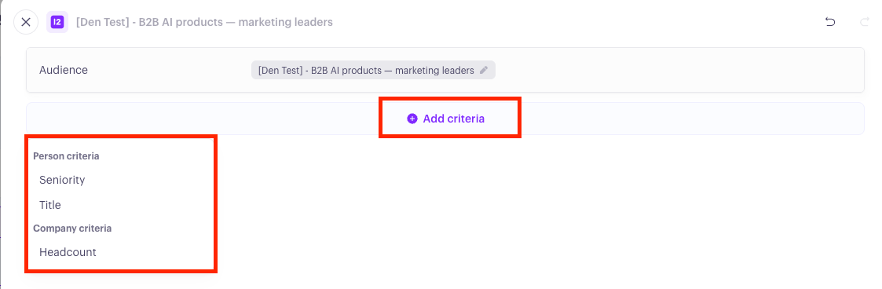Screen dimensions: 882x289
Task: Close the audience editor with the X button
Action: [26, 23]
